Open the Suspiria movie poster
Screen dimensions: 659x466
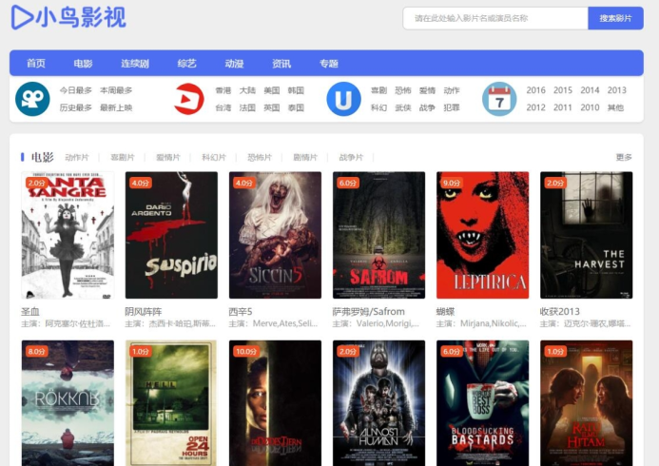pyautogui.click(x=171, y=235)
